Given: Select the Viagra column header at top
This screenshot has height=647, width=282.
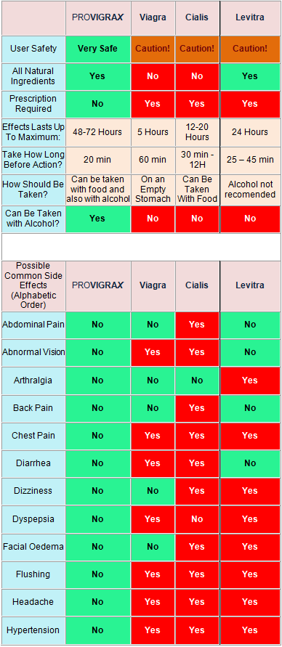Looking at the screenshot, I should pos(153,18).
